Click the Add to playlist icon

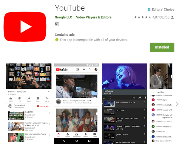click(47, 98)
